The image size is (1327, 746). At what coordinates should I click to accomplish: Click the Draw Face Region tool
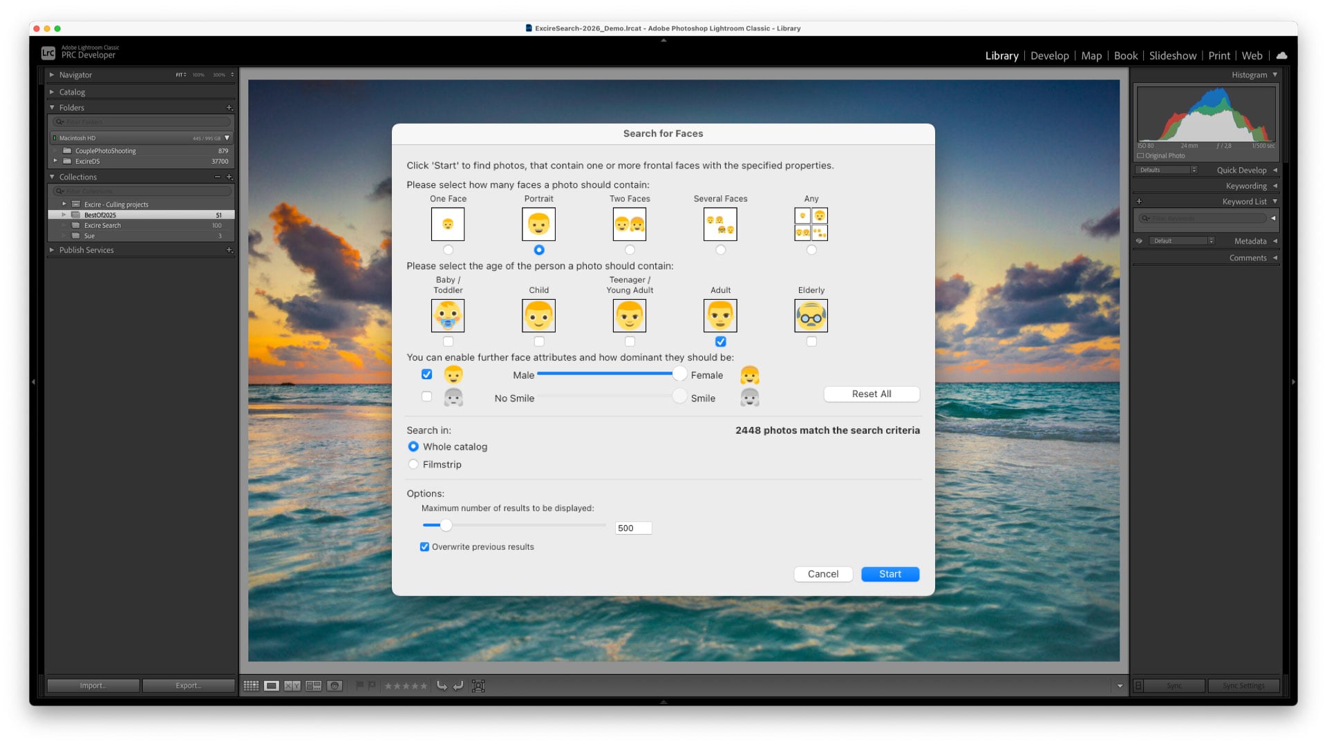(478, 686)
